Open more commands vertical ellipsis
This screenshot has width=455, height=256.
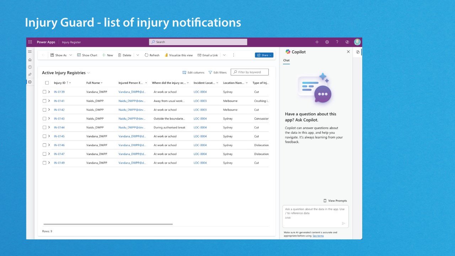point(234,55)
